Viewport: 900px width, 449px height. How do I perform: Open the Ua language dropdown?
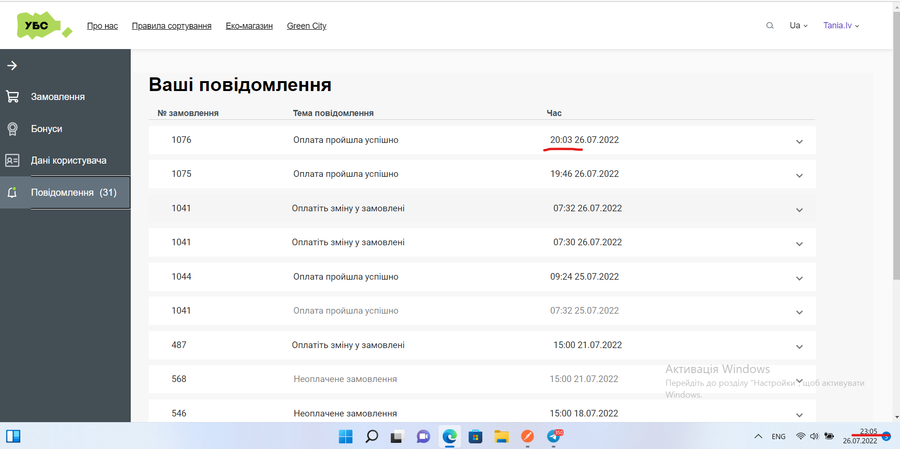(798, 25)
